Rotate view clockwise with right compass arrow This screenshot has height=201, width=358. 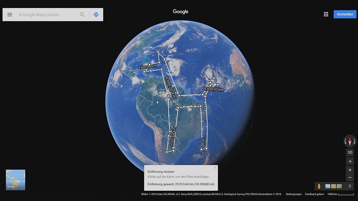(x=355, y=141)
